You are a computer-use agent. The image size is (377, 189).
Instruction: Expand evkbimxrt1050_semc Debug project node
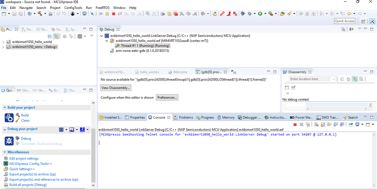point(3,47)
